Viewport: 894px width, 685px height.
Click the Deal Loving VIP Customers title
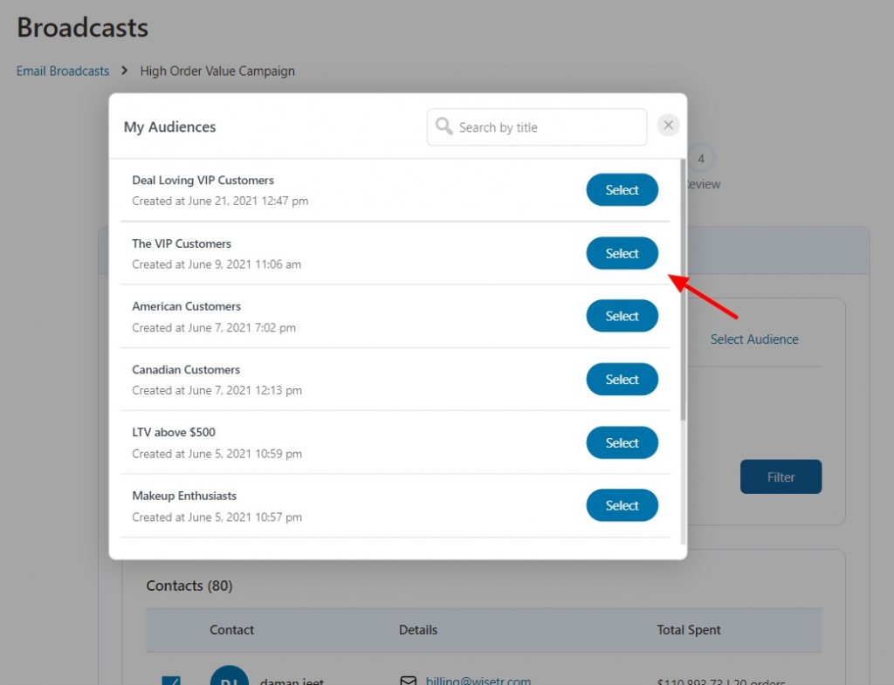pyautogui.click(x=203, y=180)
